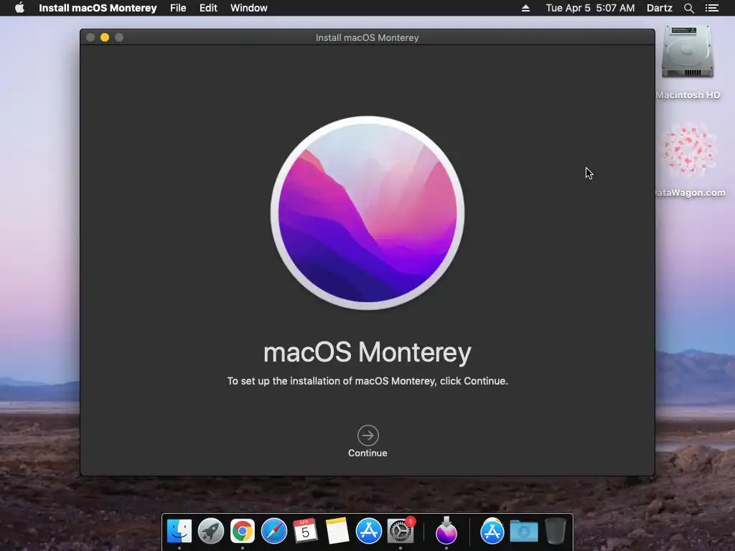Screen dimensions: 735x551
Task: Click the date and time in the menu bar
Action: (590, 8)
